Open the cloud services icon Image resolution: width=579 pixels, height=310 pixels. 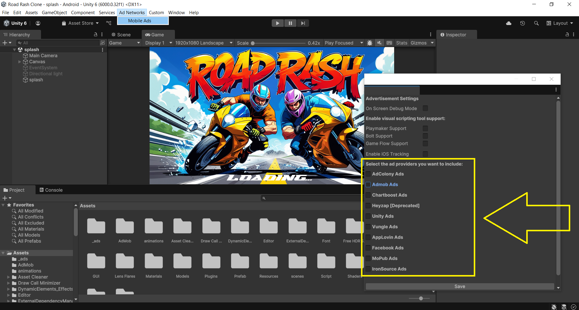[x=508, y=23]
